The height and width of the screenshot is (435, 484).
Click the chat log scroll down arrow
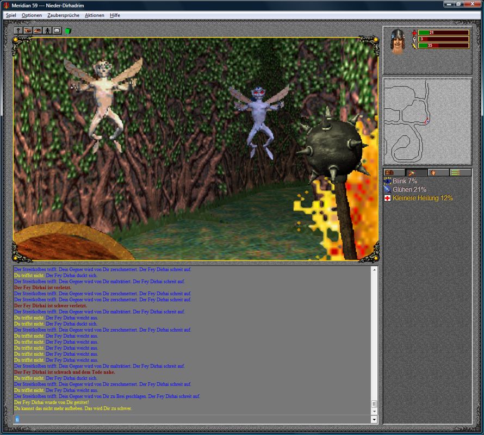tap(374, 411)
